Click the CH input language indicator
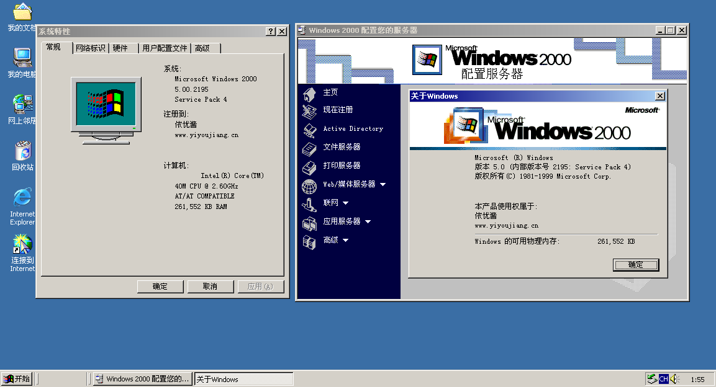The width and height of the screenshot is (716, 387). [663, 379]
